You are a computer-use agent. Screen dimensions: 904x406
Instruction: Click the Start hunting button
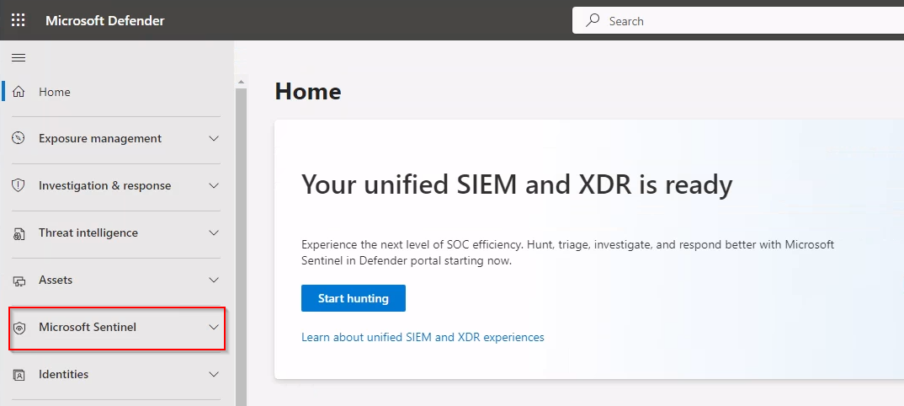(x=354, y=298)
